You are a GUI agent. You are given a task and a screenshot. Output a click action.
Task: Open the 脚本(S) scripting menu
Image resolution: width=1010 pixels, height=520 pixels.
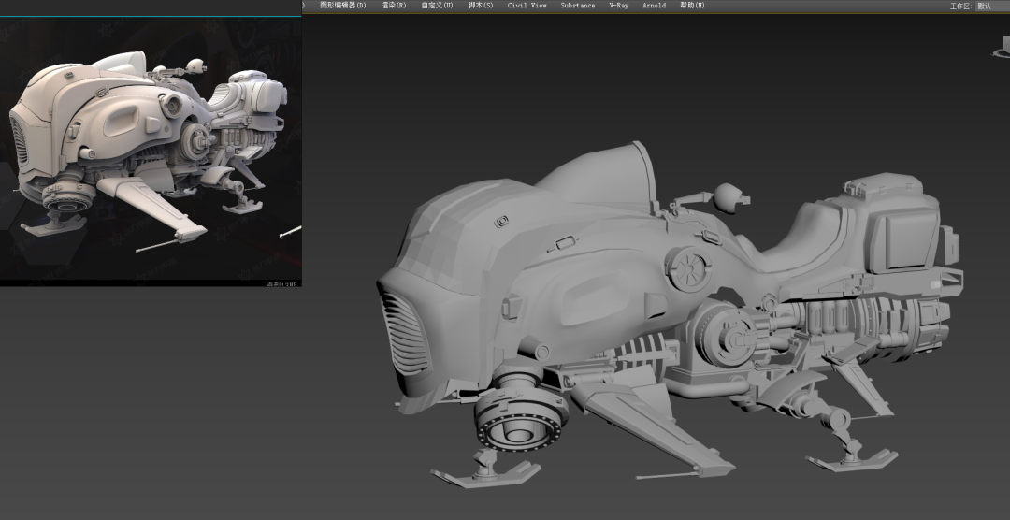(481, 6)
